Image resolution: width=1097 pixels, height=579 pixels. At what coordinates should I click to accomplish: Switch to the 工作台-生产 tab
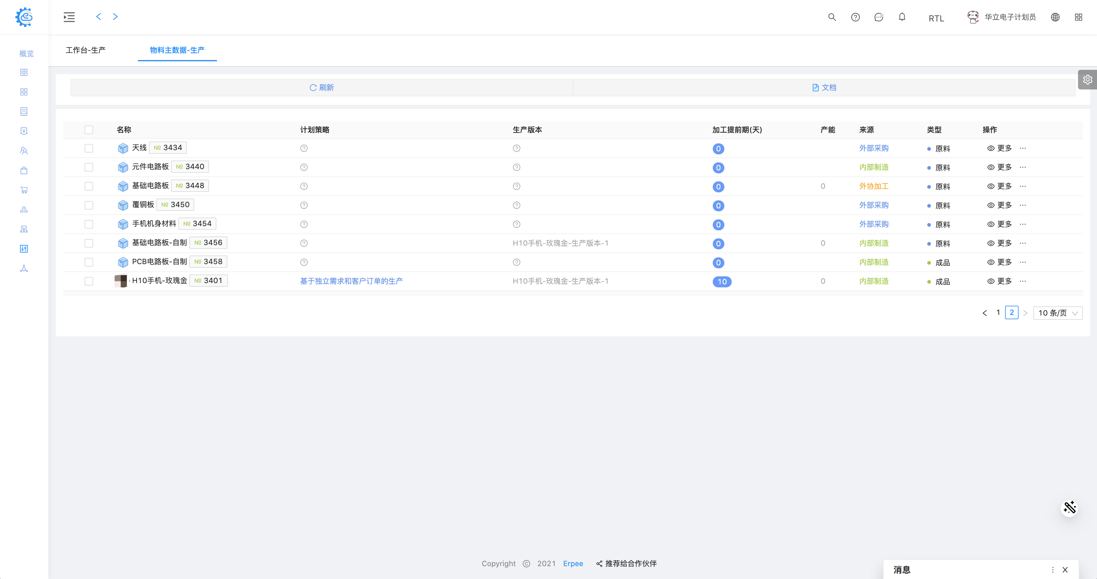click(x=85, y=50)
